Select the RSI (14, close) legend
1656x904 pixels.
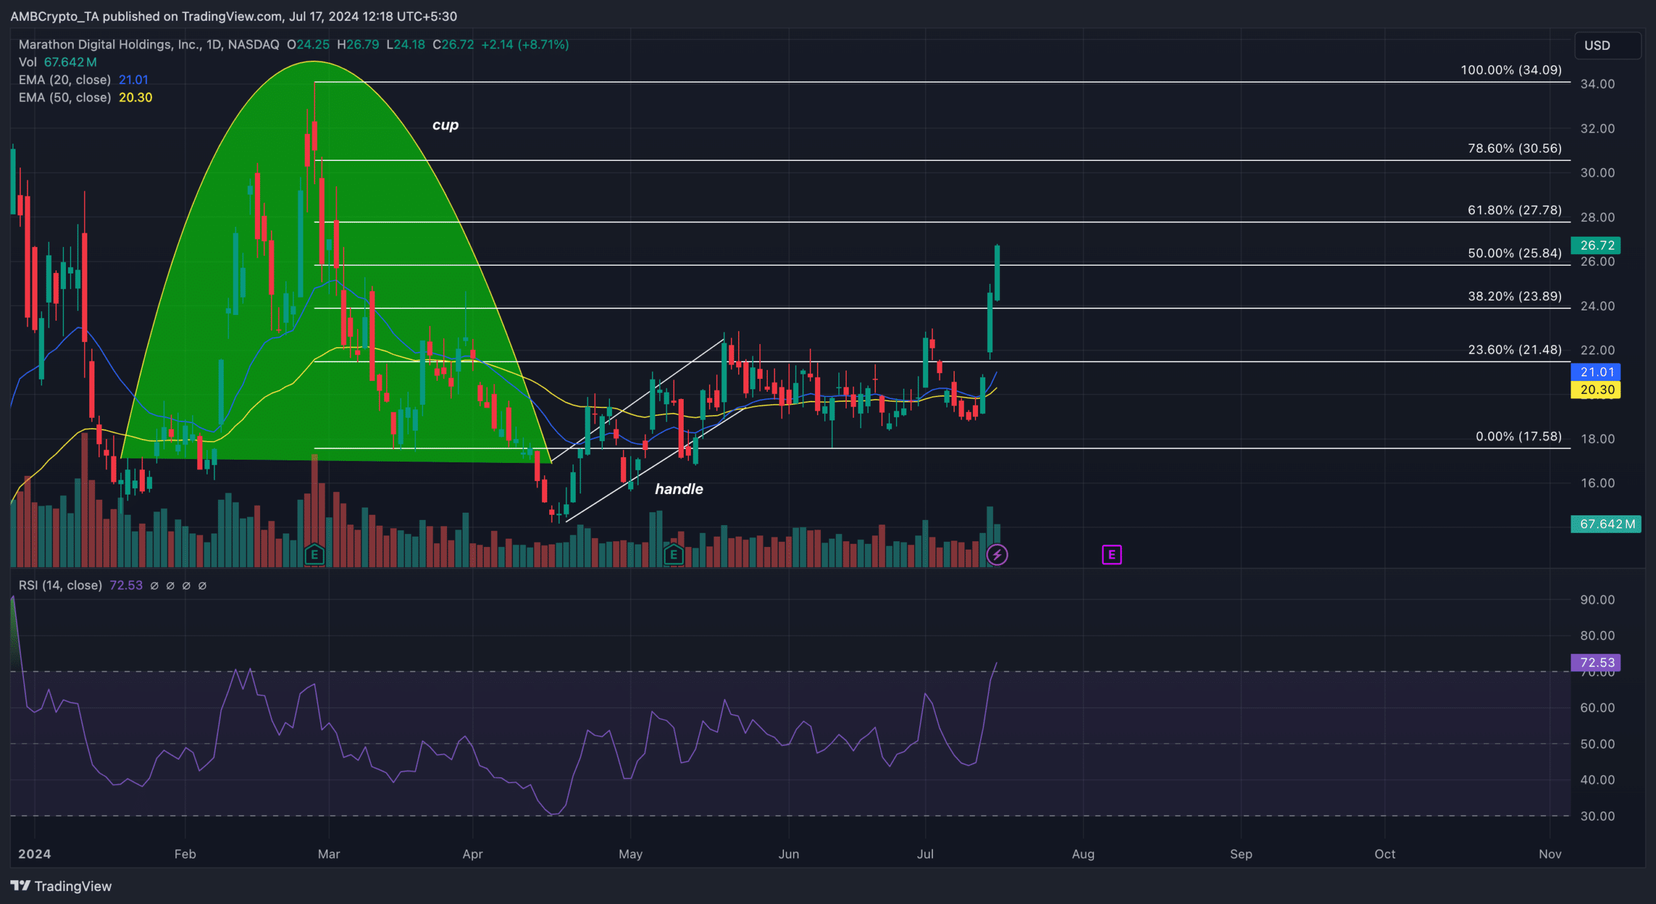[x=80, y=585]
